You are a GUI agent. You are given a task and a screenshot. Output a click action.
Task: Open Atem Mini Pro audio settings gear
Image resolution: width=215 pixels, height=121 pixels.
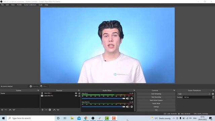click(132, 107)
